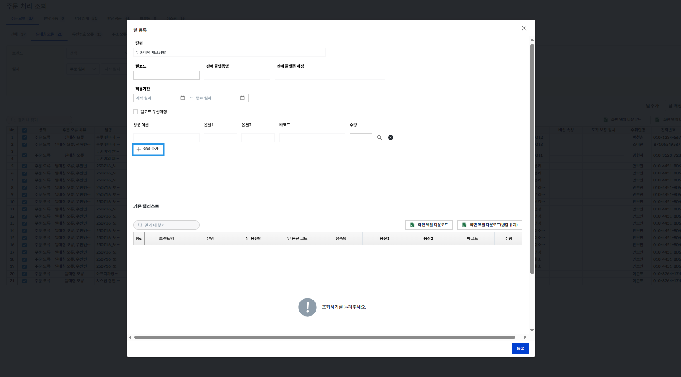Screen dimensions: 681x377
Task: Click the 옵션1 input in product row
Action: (220, 138)
